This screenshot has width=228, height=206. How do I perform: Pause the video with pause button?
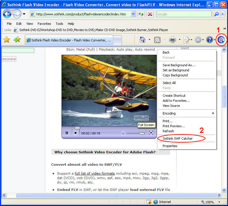[x=67, y=133]
